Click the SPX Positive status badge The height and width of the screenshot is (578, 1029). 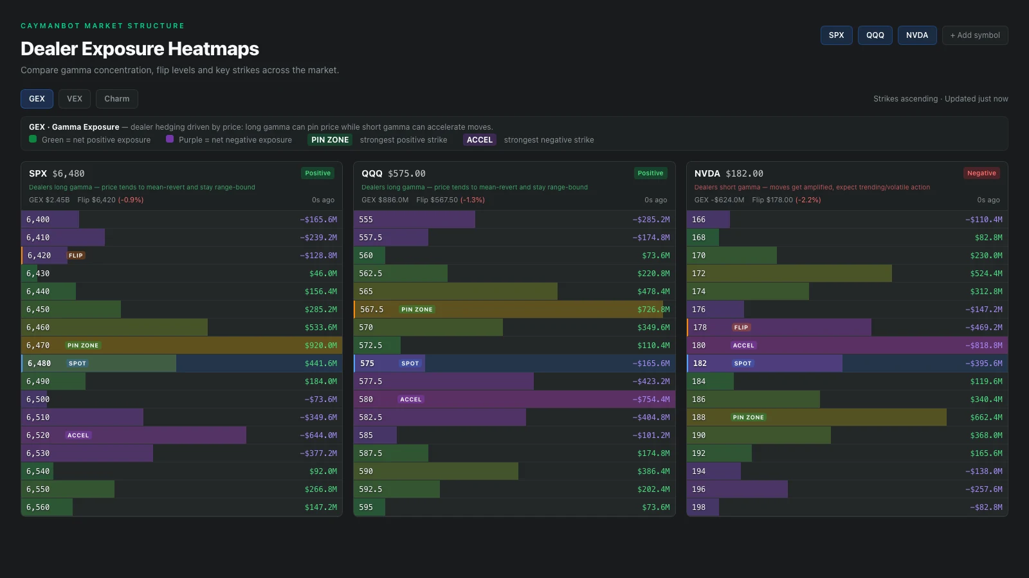pyautogui.click(x=318, y=173)
